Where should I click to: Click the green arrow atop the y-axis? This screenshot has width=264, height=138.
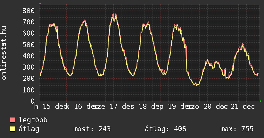point(40,4)
